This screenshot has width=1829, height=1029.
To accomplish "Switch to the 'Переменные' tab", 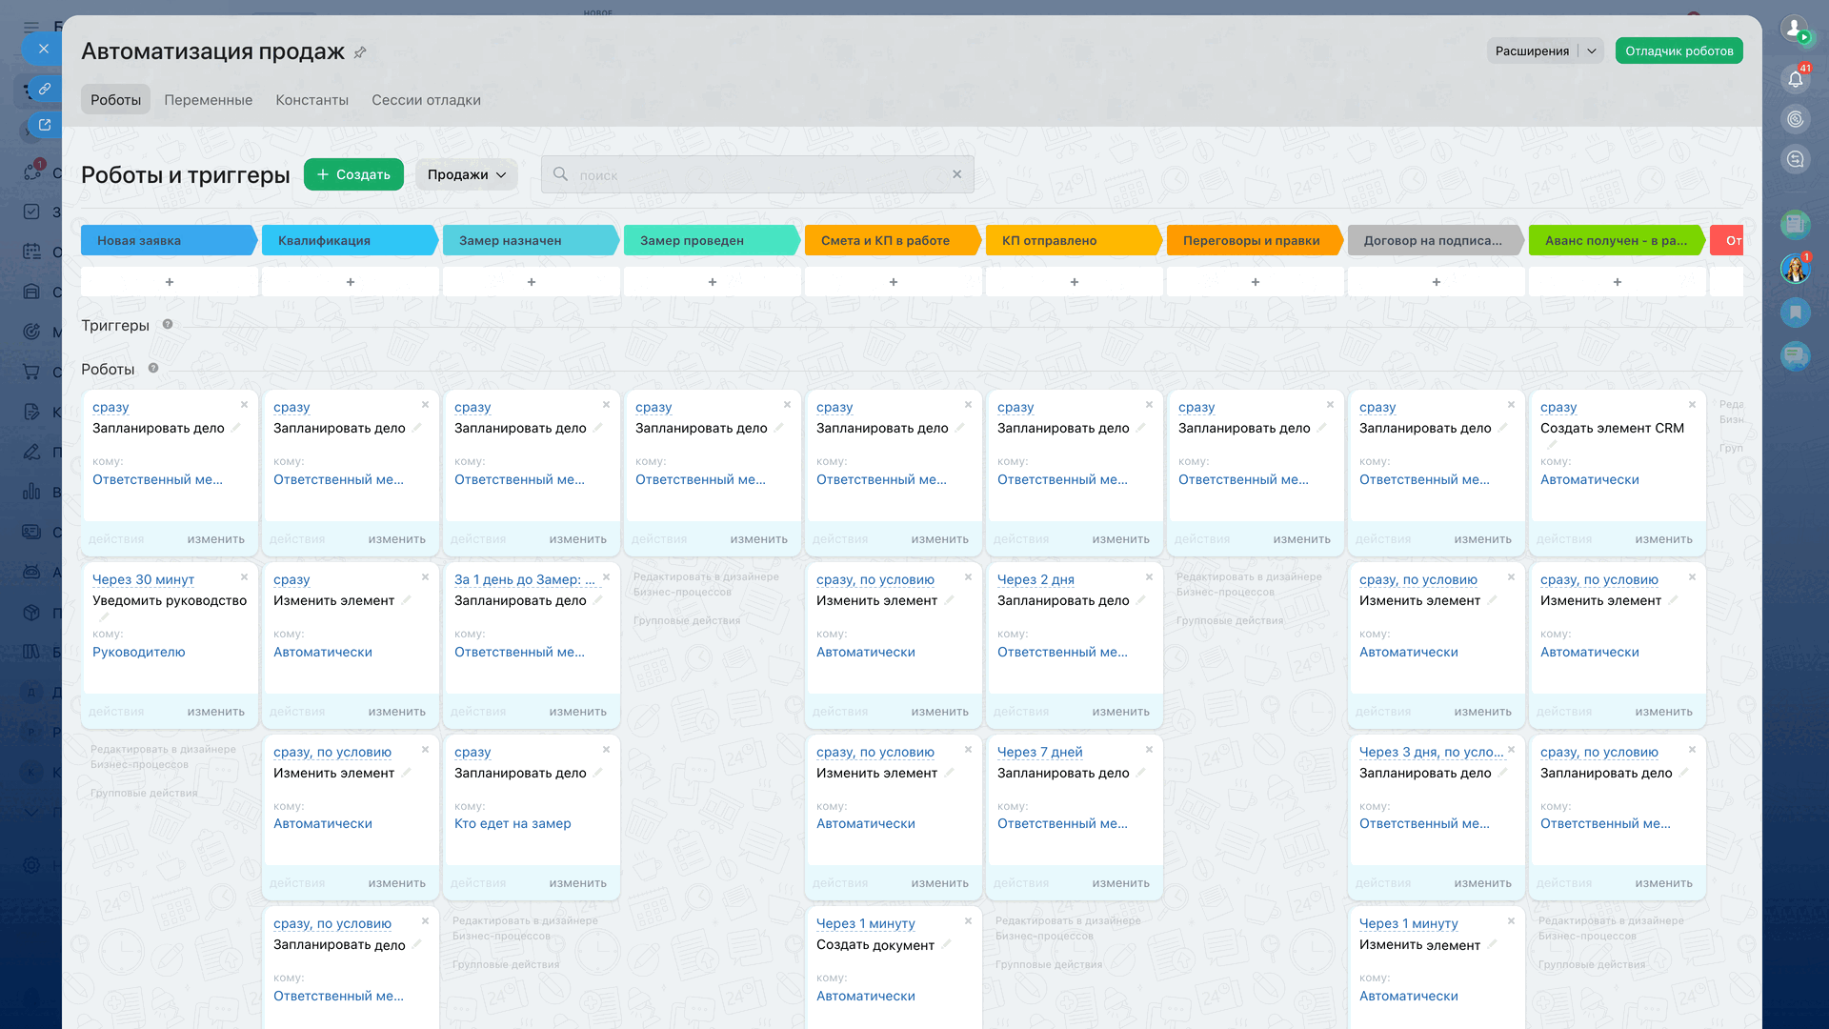I will 209,100.
